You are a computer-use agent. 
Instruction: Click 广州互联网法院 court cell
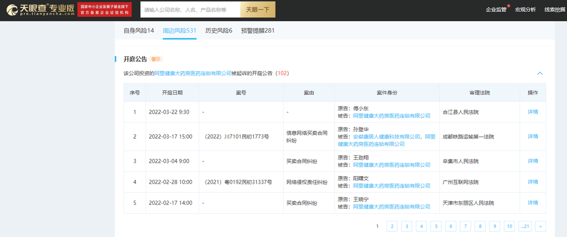460,182
